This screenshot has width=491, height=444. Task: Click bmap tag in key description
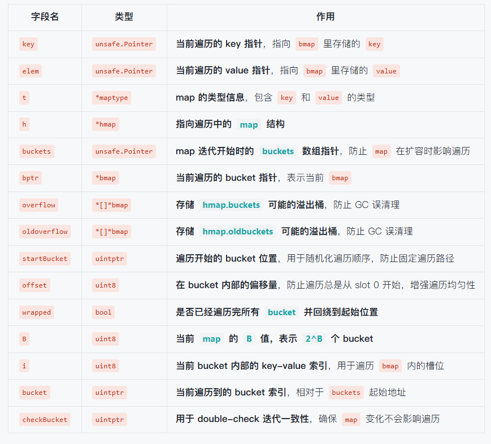[307, 44]
